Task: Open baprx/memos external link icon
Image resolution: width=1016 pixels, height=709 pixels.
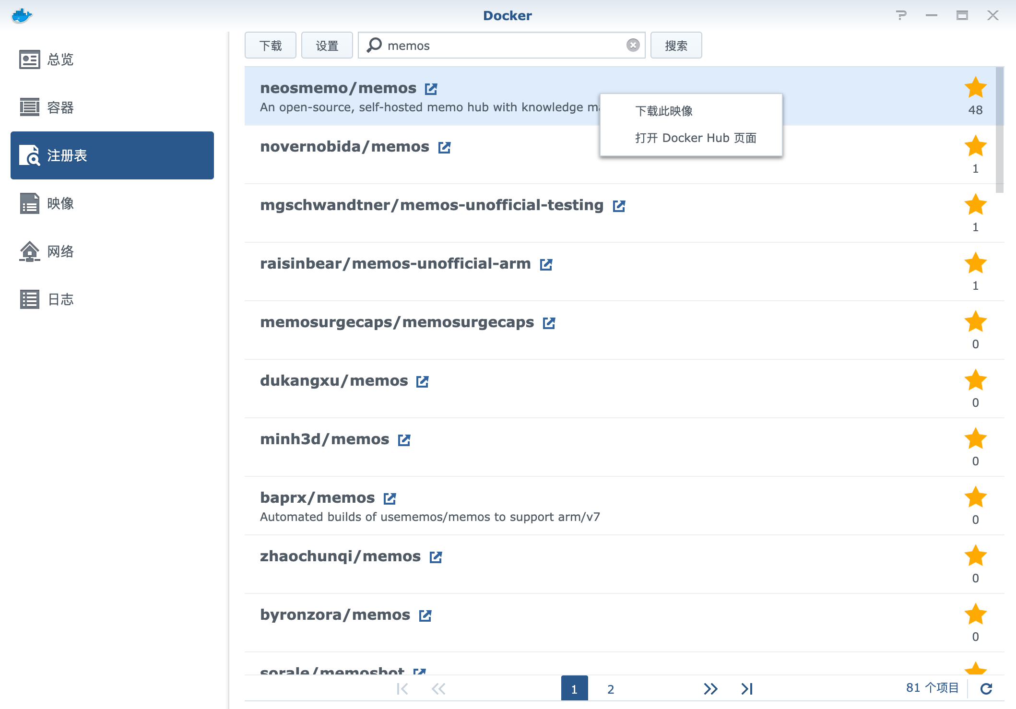Action: (390, 498)
